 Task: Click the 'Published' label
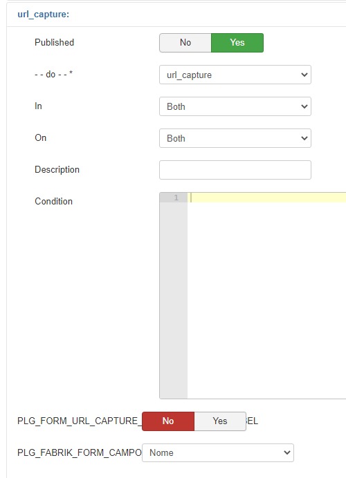[55, 42]
